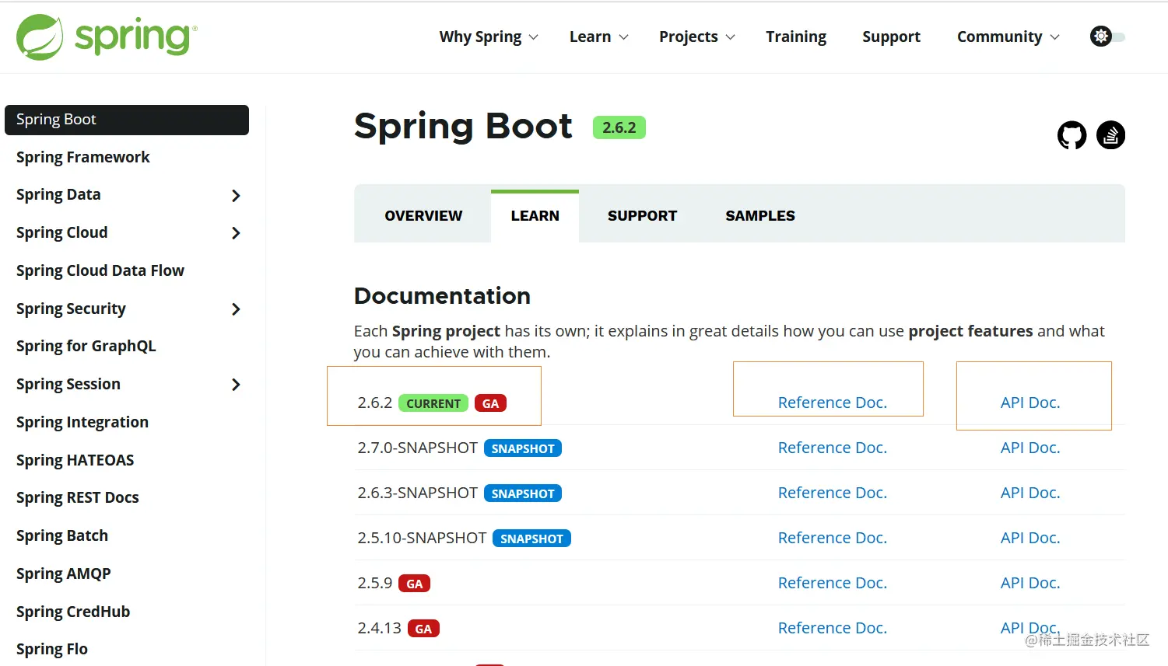This screenshot has height=666, width=1168.
Task: Switch to the SUPPORT tab
Action: pyautogui.click(x=643, y=216)
